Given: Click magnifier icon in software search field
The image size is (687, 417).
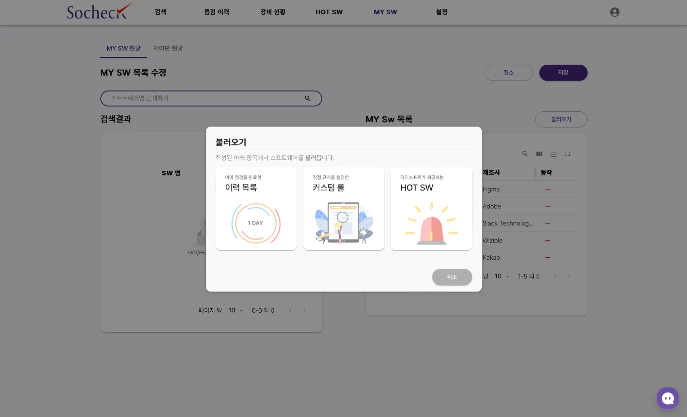Looking at the screenshot, I should click(x=308, y=98).
